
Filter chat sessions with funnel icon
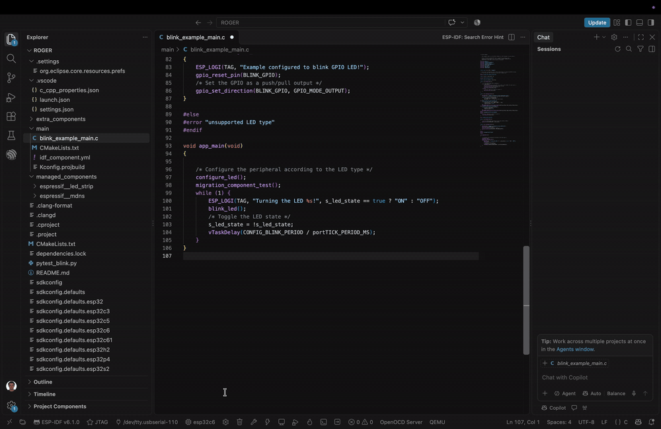click(641, 49)
